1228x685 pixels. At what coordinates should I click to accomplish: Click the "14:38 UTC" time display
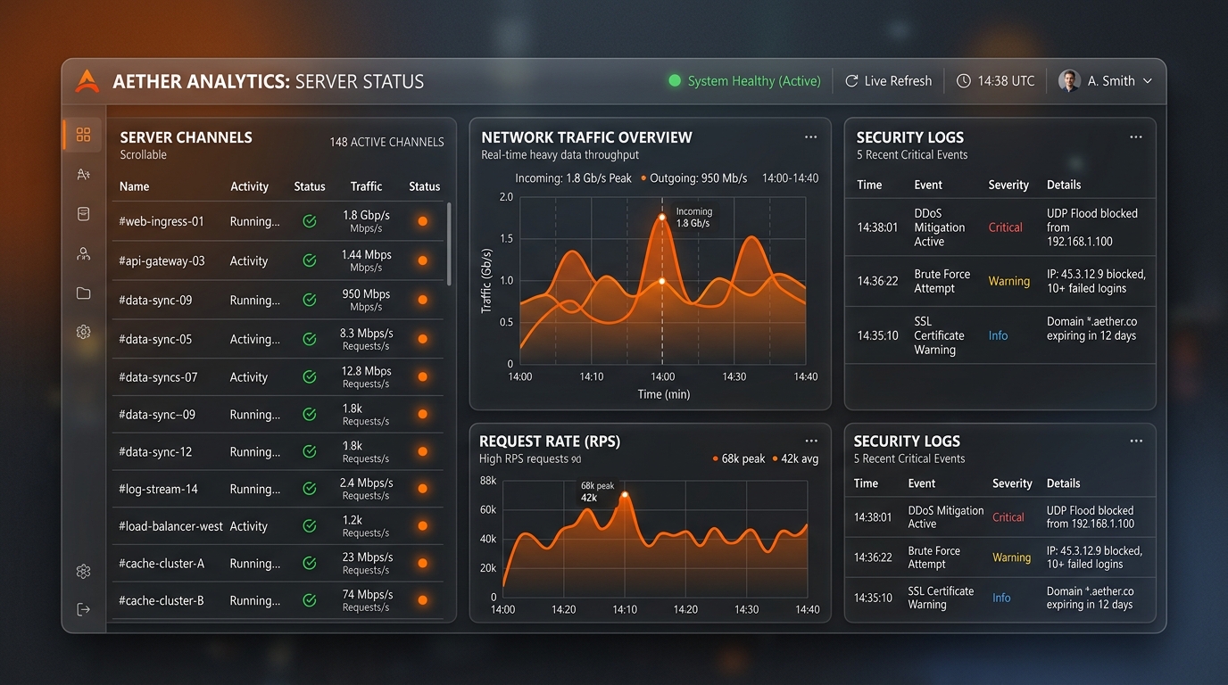[x=1006, y=81]
